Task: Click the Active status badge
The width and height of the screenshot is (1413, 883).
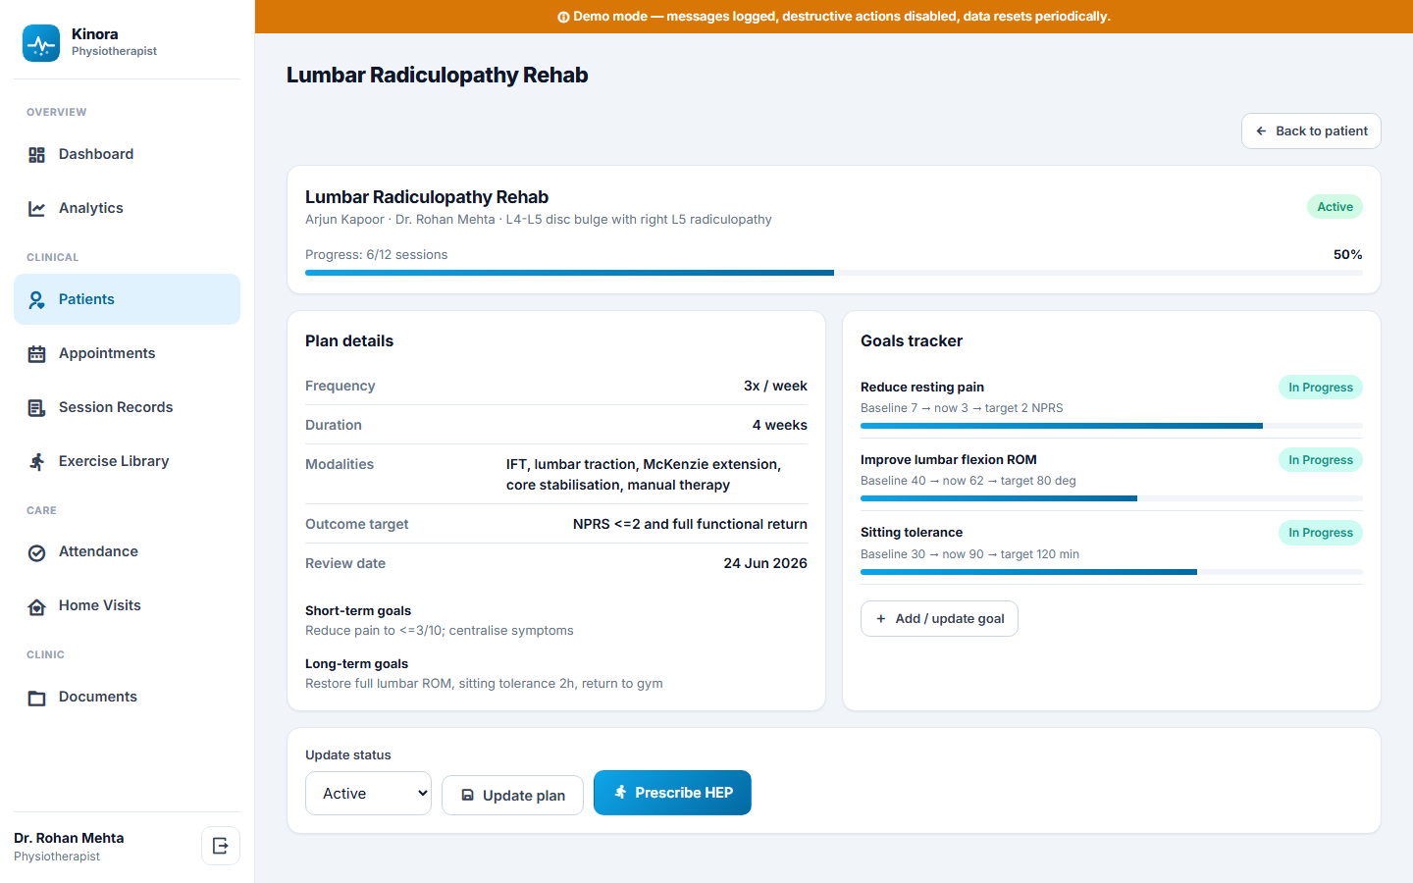Action: coord(1334,207)
